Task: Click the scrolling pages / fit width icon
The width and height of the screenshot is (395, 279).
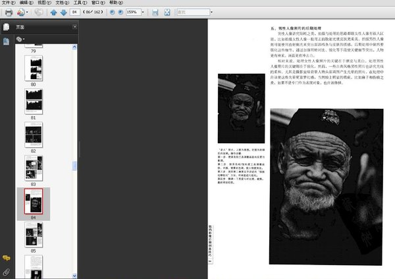Action: point(155,12)
